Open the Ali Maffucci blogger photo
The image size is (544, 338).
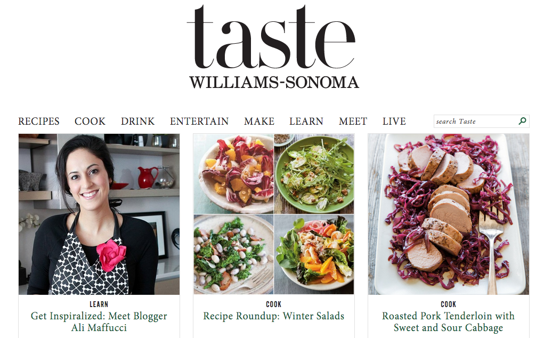tap(99, 214)
